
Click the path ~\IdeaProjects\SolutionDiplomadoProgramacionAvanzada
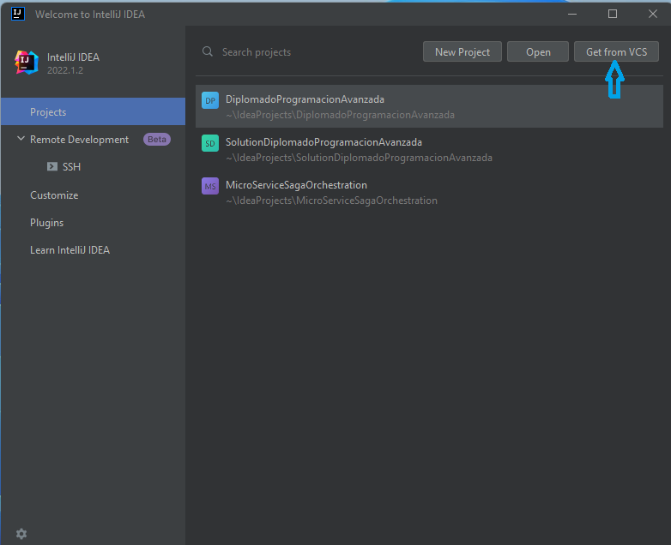click(x=359, y=158)
